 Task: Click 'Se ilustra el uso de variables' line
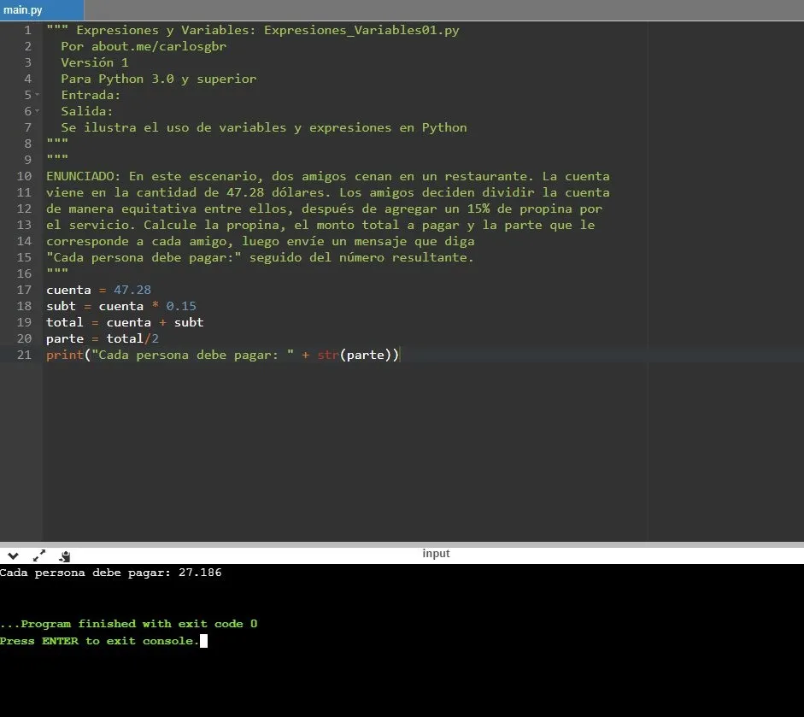264,127
